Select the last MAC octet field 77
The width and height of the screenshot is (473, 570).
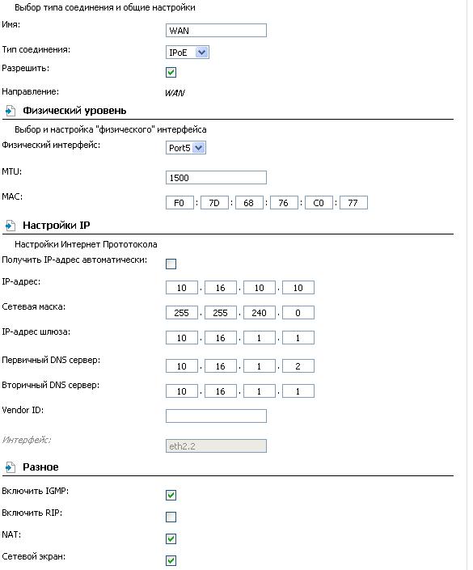coord(353,203)
